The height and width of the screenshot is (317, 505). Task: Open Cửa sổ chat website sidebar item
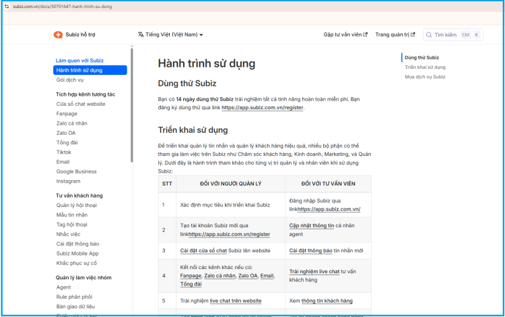(81, 104)
